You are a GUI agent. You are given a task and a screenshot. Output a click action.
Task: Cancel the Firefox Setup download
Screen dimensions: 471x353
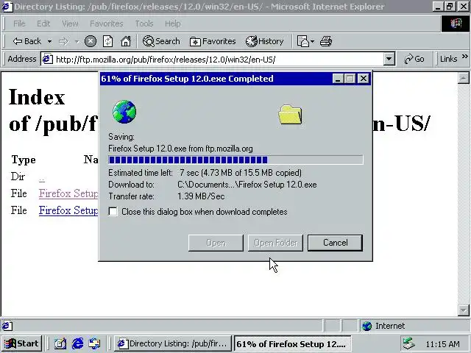(335, 243)
